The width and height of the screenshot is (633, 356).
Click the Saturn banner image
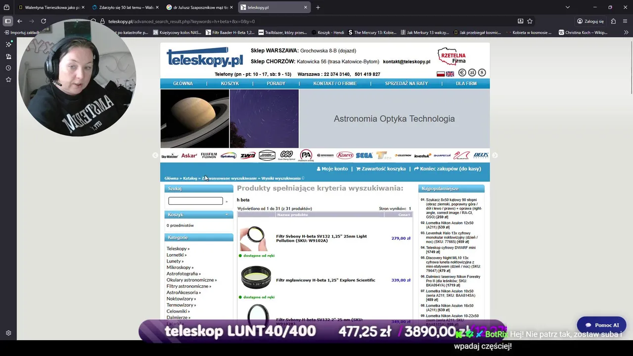[x=195, y=119]
